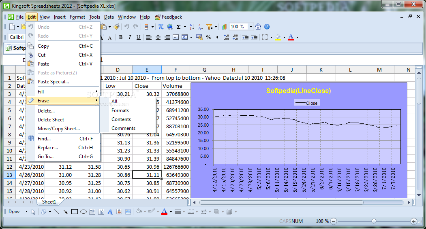Click the increase indent icon

(x=254, y=37)
